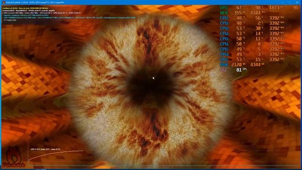Click the GPU temperature value 67
The image size is (302, 170).
(239, 8)
